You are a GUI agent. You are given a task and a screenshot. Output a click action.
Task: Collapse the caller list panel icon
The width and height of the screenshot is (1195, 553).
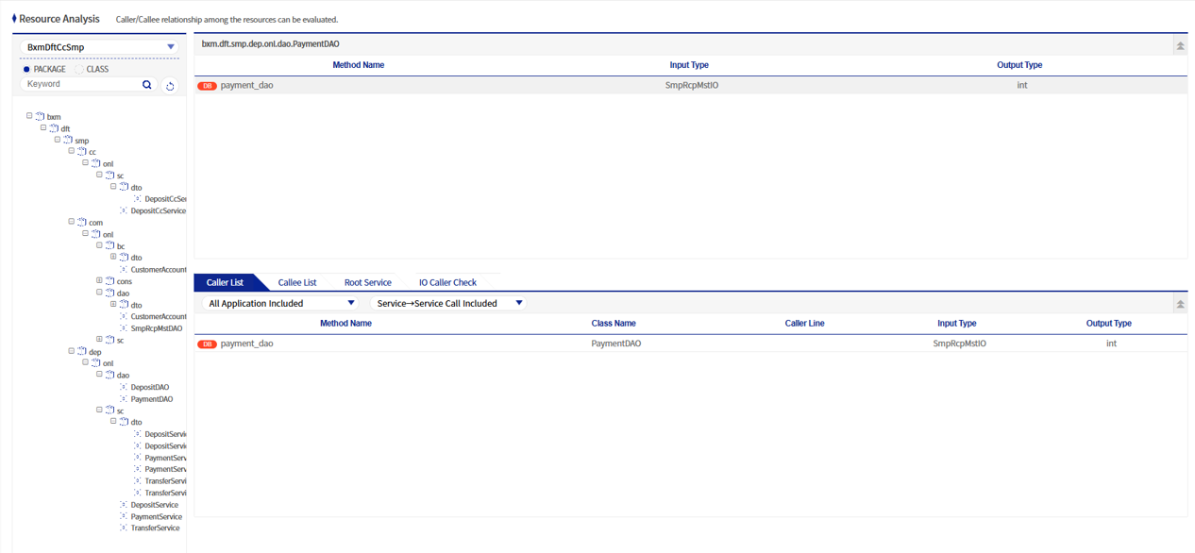pos(1180,304)
